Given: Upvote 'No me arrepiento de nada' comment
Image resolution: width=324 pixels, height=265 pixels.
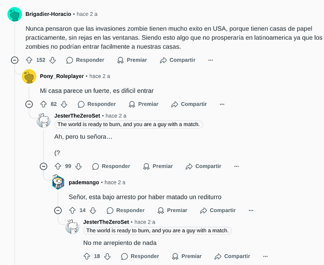Looking at the screenshot, I should click(87, 257).
